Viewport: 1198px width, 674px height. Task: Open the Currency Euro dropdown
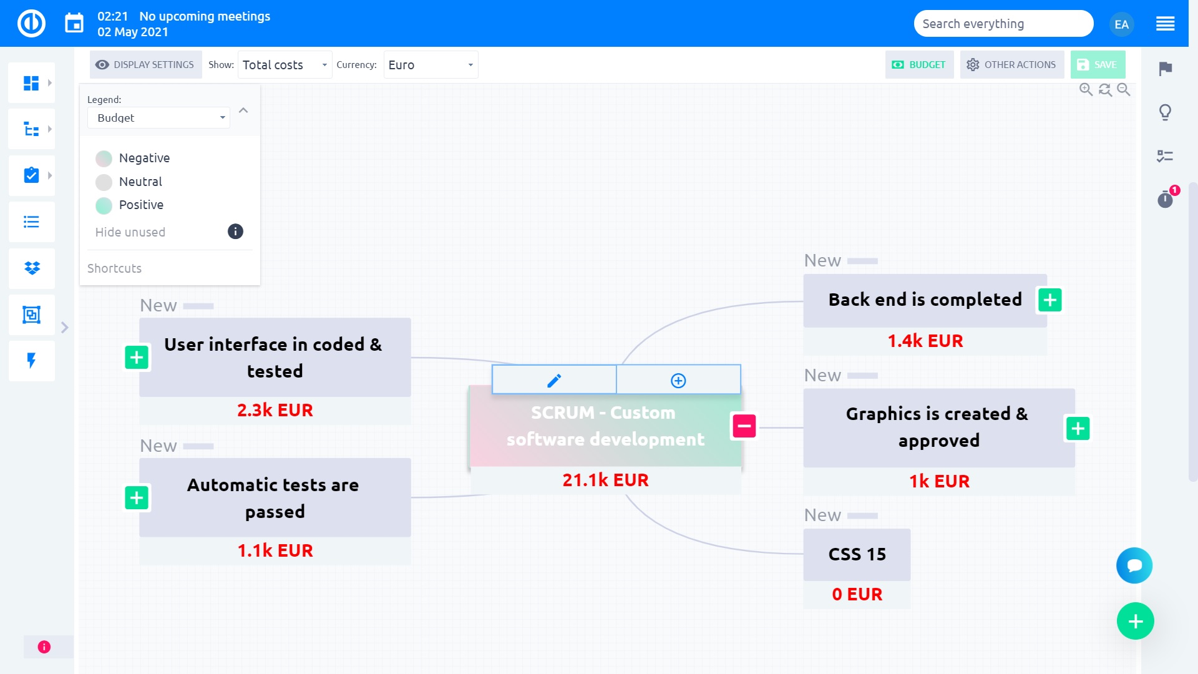point(429,64)
